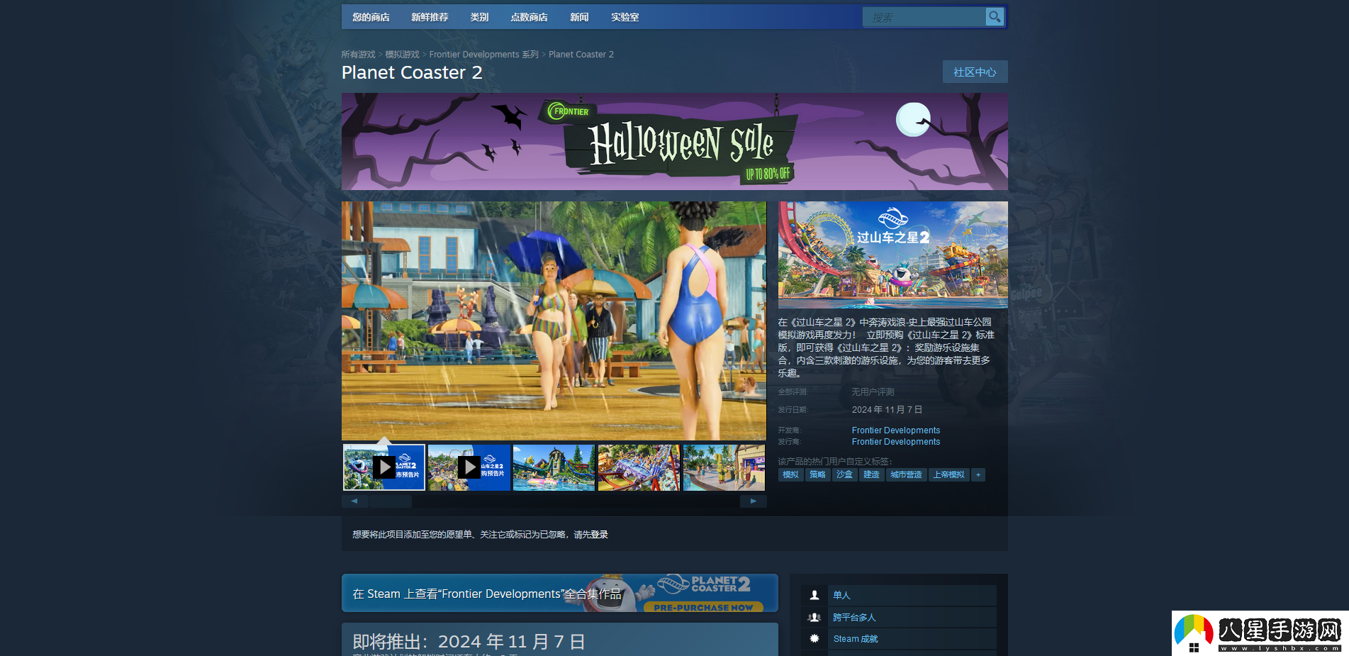This screenshot has width=1349, height=656.
Task: Click the search magnifier icon
Action: coord(995,17)
